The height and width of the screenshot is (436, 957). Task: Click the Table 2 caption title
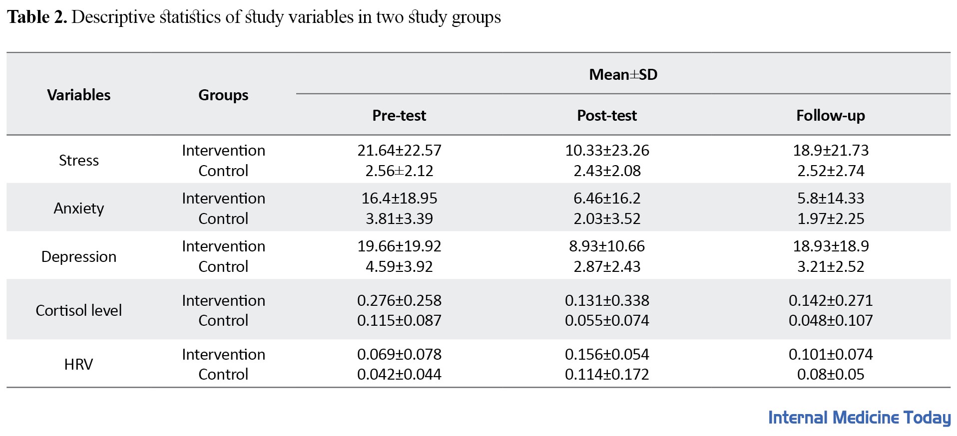coord(254,17)
